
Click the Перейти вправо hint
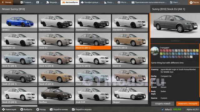tap(82, 109)
